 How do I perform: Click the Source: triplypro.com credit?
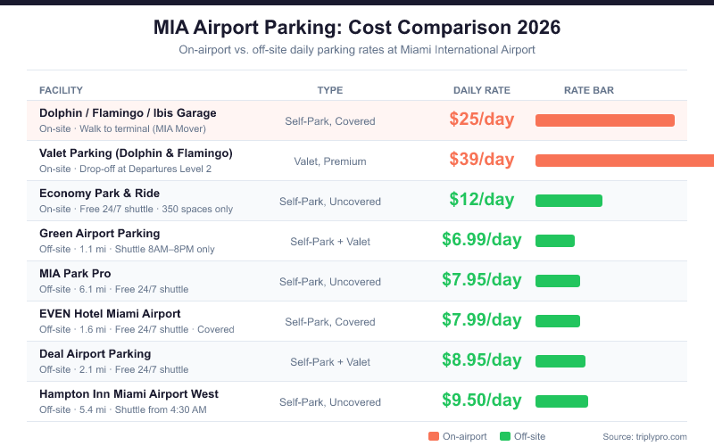(x=644, y=436)
